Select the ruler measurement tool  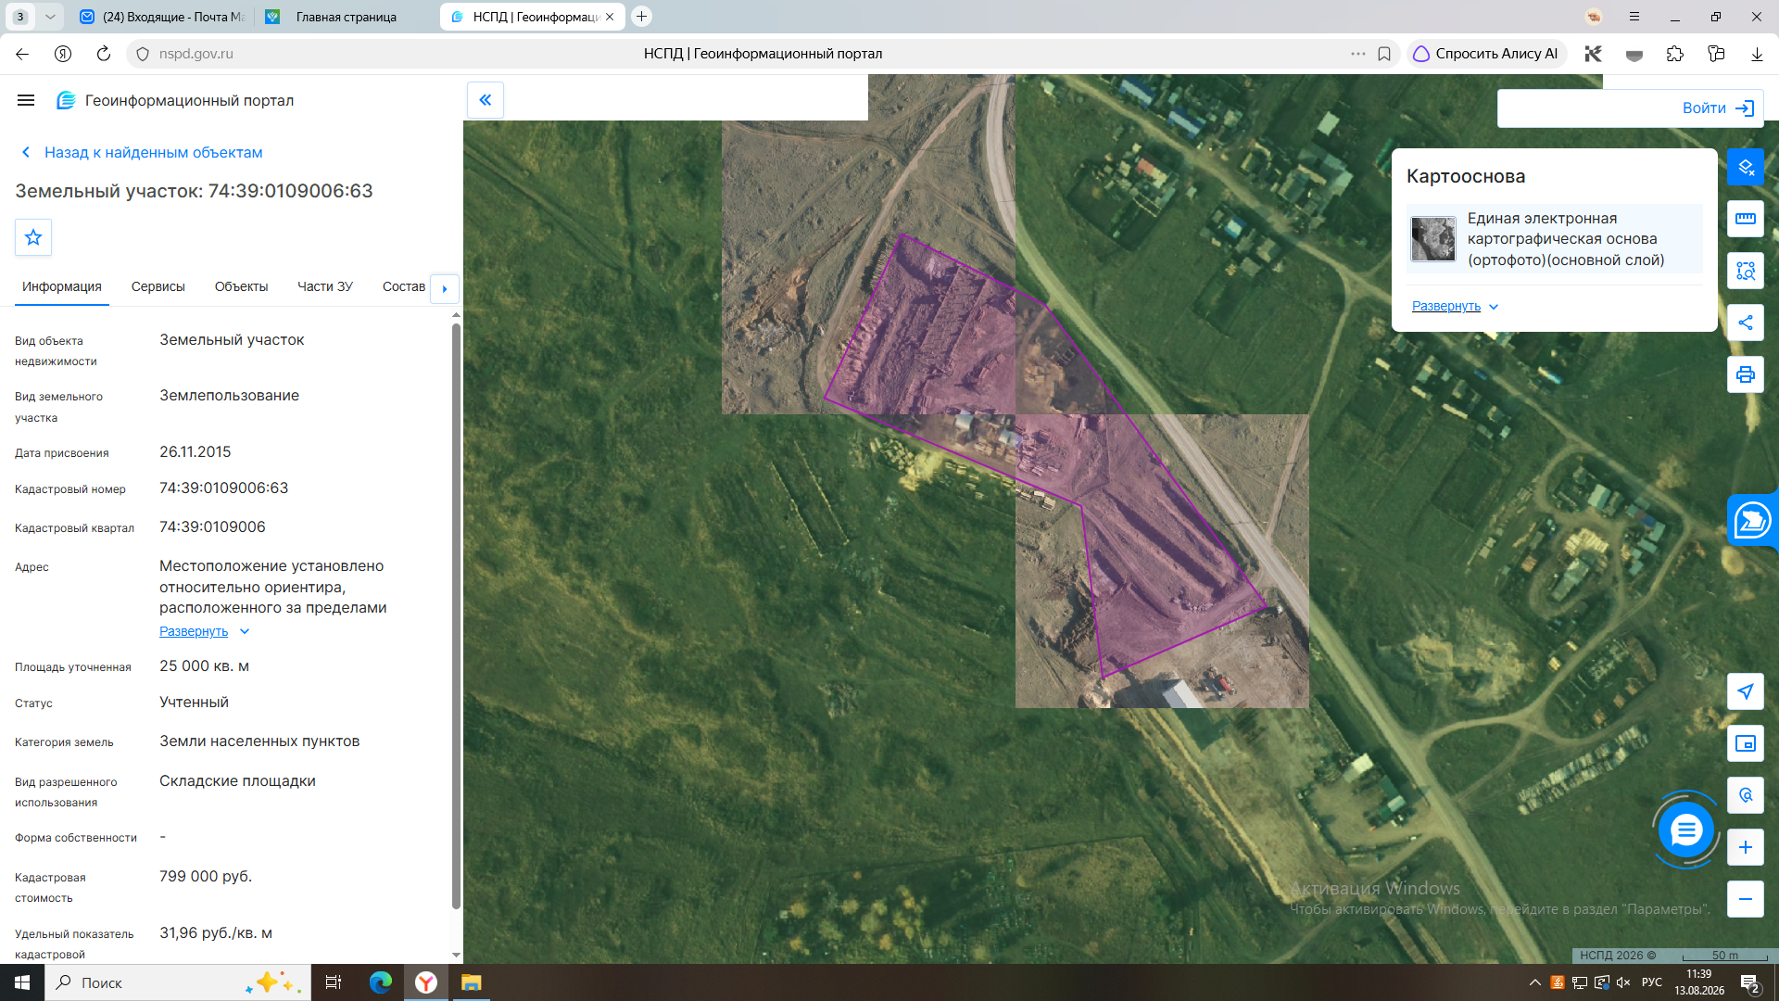coord(1746,219)
